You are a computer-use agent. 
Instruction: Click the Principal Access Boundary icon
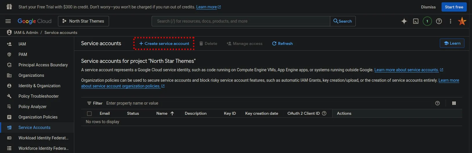tap(9, 65)
